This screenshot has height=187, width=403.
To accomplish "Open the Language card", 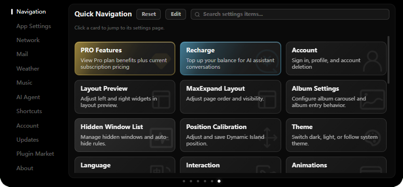I will coord(125,165).
